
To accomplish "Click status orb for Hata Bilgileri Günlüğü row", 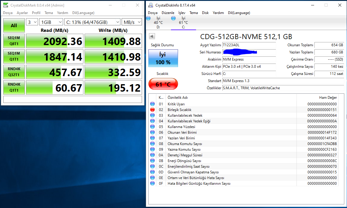I will tap(152, 183).
